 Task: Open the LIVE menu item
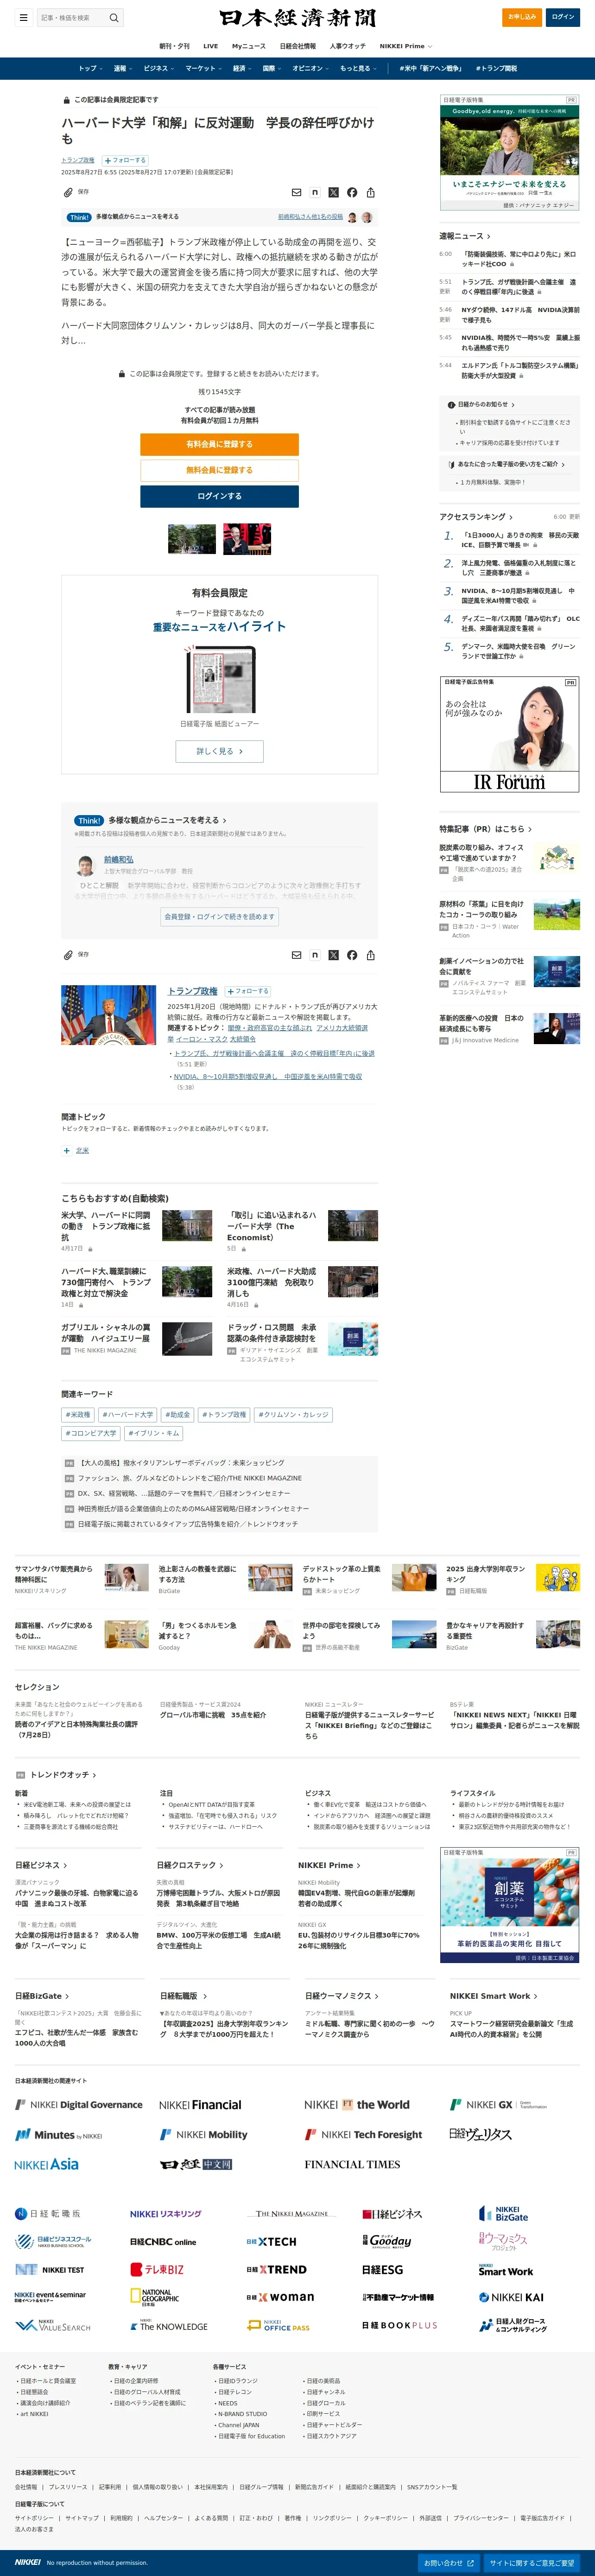click(x=210, y=46)
